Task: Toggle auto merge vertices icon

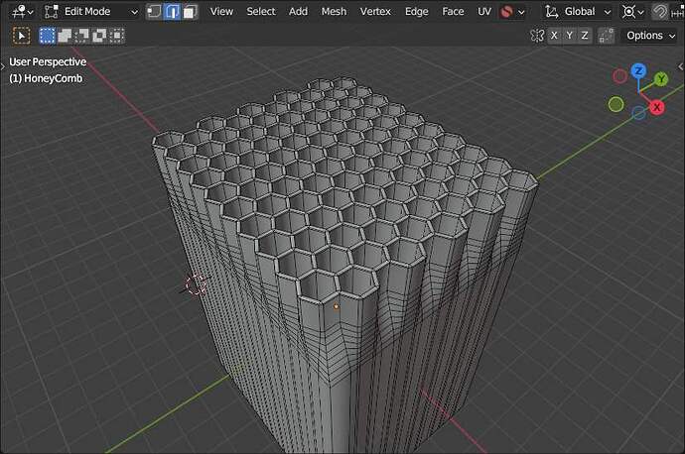Action: tap(606, 36)
